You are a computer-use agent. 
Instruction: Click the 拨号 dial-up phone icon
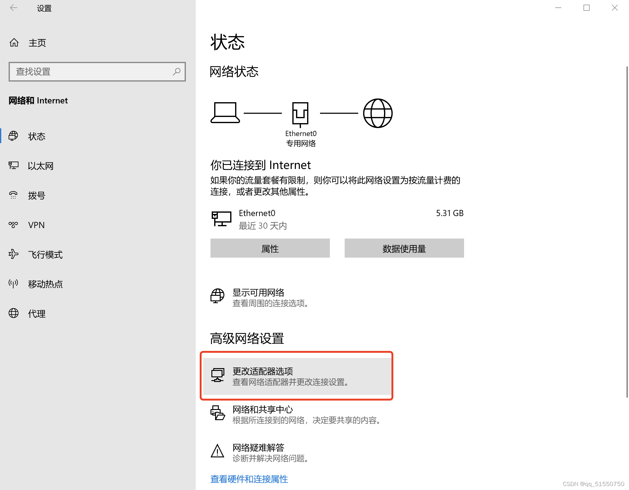[13, 195]
